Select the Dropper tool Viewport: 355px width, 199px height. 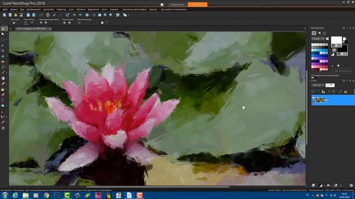pos(3,45)
